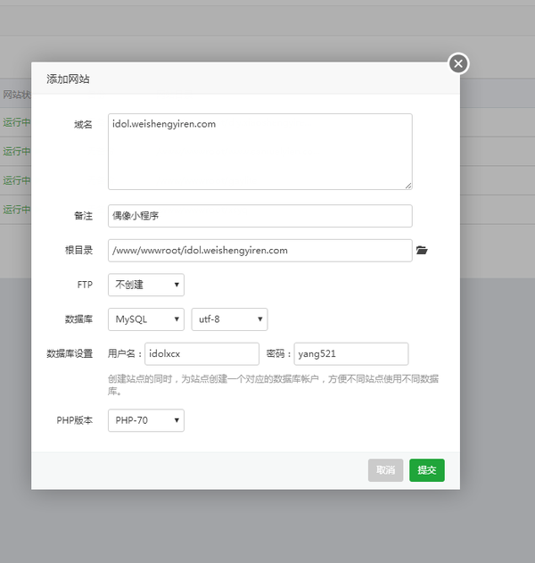Click the 域名 label
Viewport: 535px width, 563px height.
point(83,125)
